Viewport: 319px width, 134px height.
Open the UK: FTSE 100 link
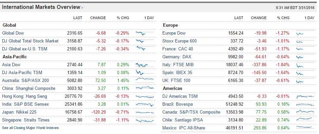tap(177, 81)
